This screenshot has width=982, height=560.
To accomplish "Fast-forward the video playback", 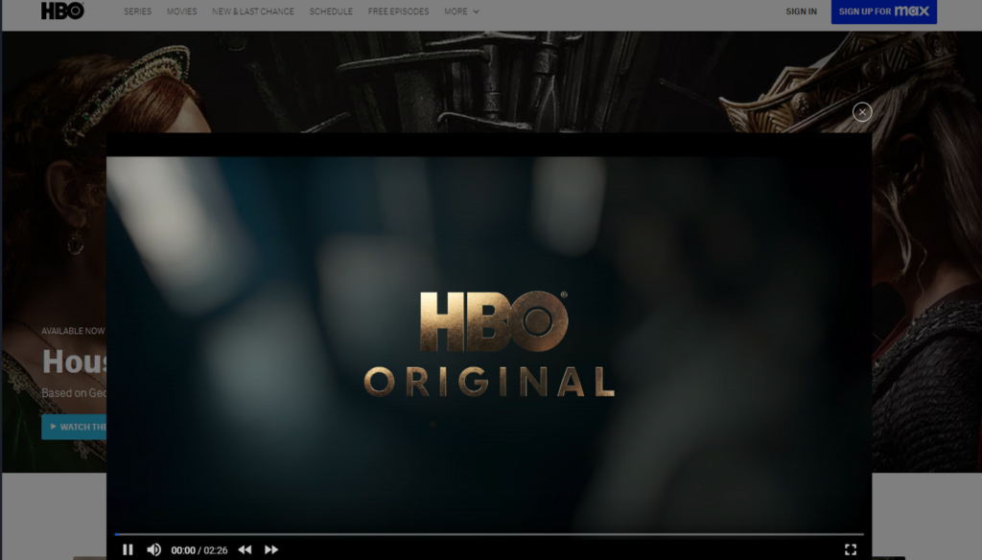I will (271, 549).
